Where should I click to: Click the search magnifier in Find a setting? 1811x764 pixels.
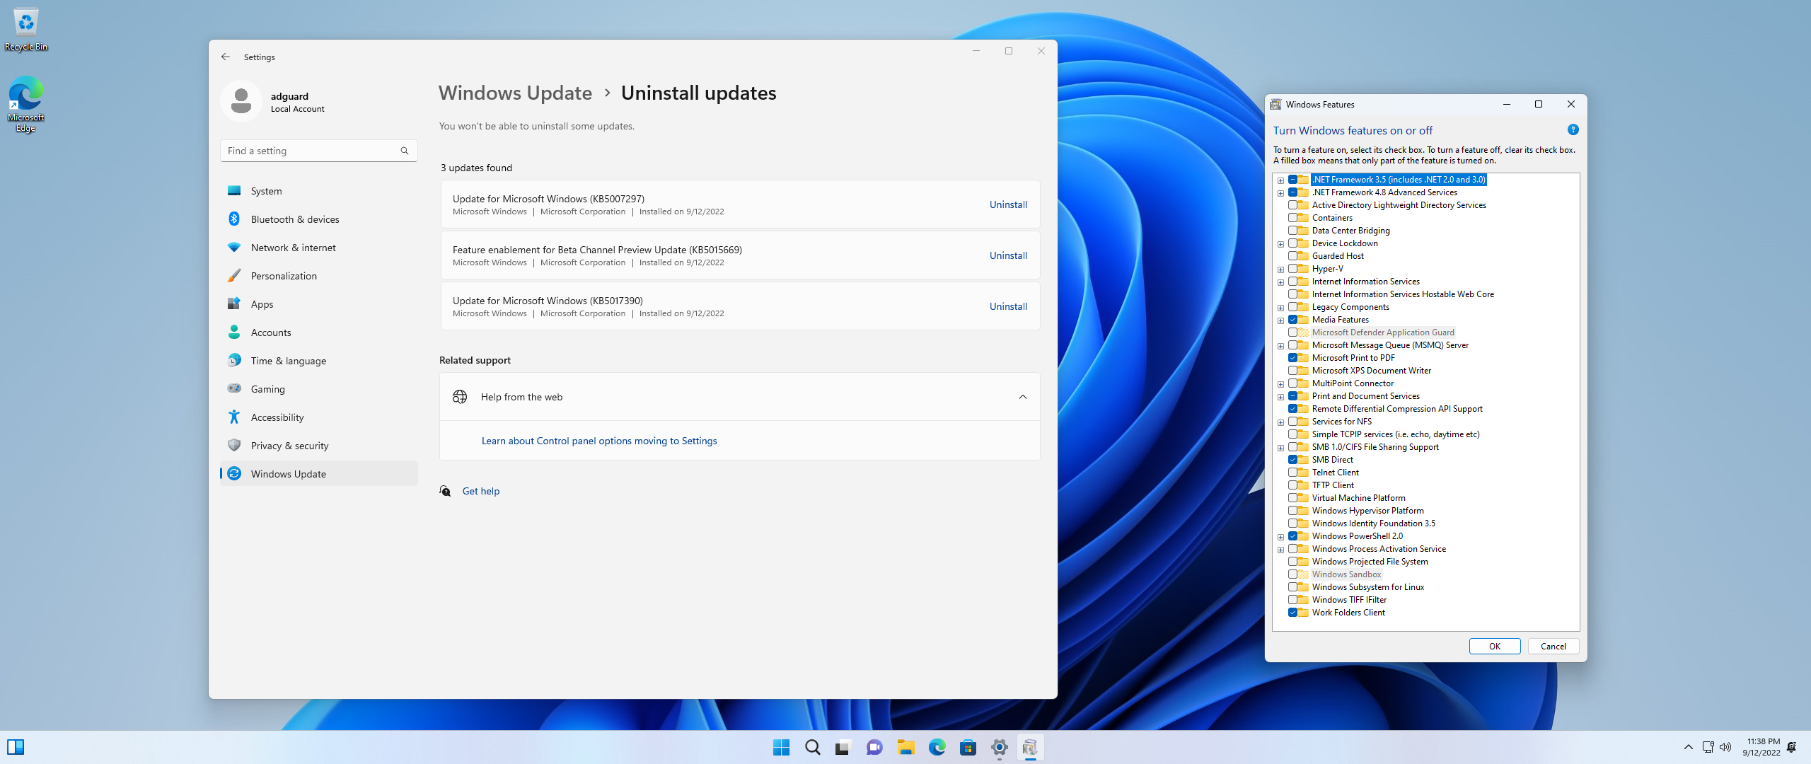pyautogui.click(x=405, y=151)
